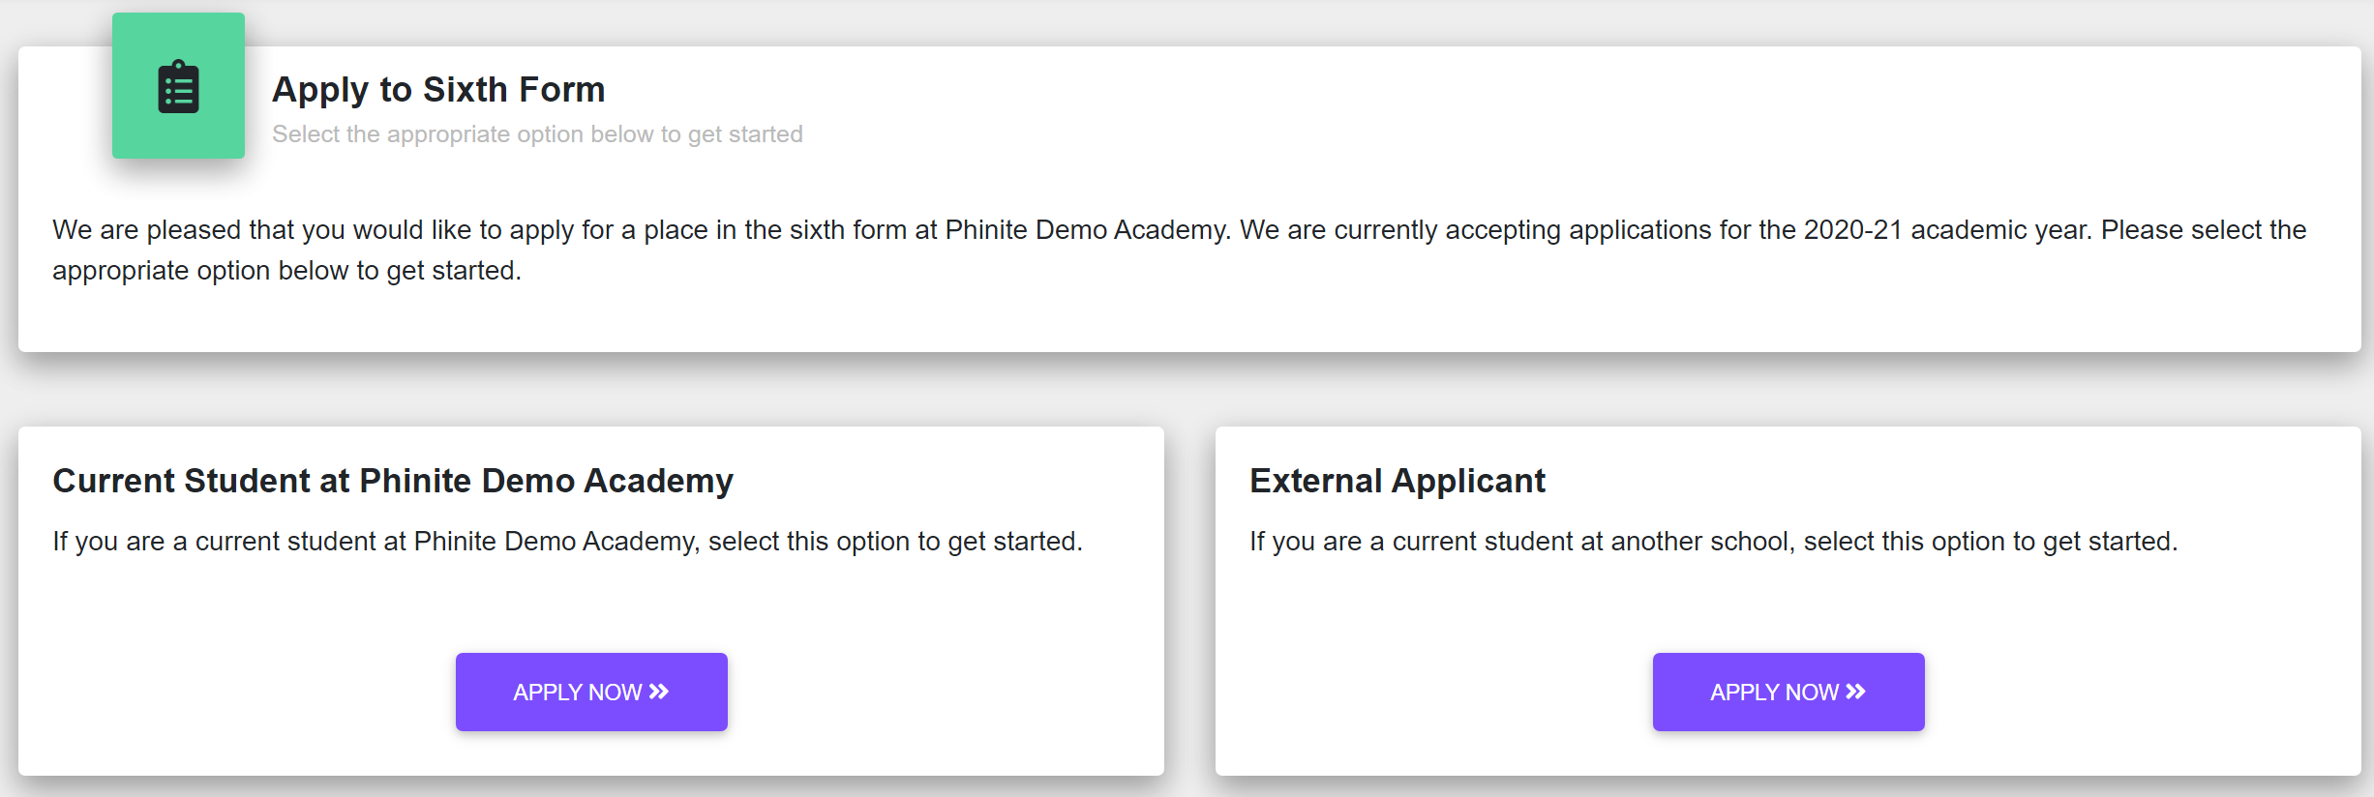Apply now as a current Phinite student
This screenshot has height=797, width=2374.
click(591, 692)
